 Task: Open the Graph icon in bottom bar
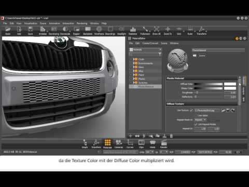(85, 144)
